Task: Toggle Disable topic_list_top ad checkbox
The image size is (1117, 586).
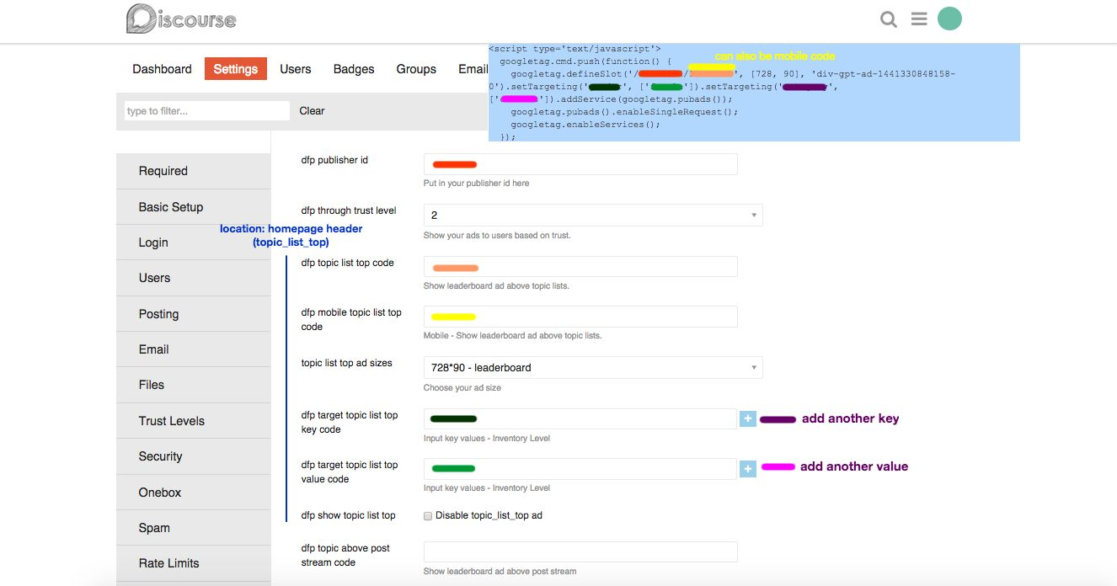Action: coord(428,515)
